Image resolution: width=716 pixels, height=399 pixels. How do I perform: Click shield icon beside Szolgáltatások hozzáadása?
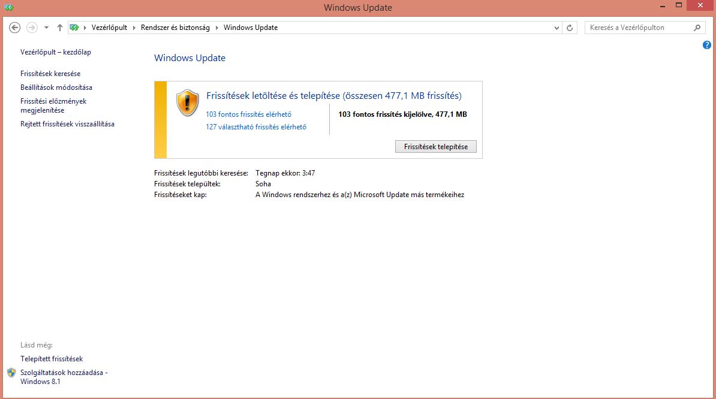click(x=11, y=373)
